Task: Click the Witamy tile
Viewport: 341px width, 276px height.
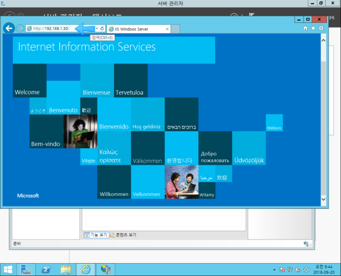Action: tap(207, 190)
